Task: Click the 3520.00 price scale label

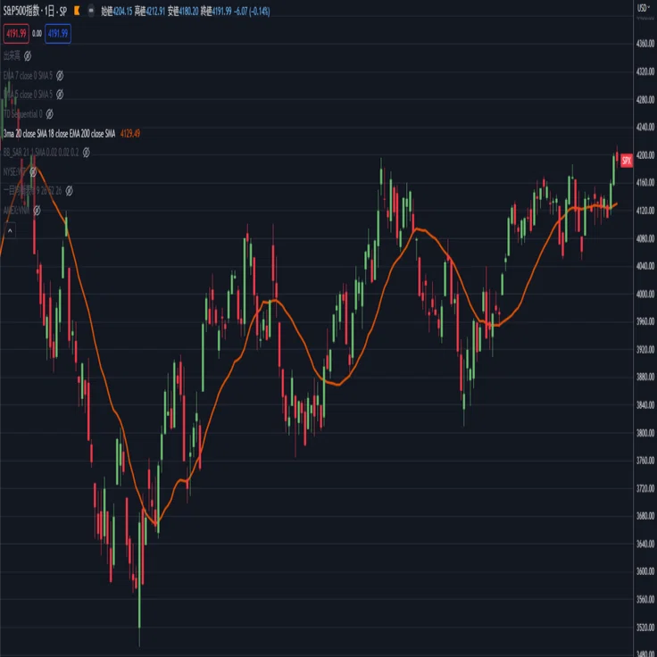Action: [645, 628]
